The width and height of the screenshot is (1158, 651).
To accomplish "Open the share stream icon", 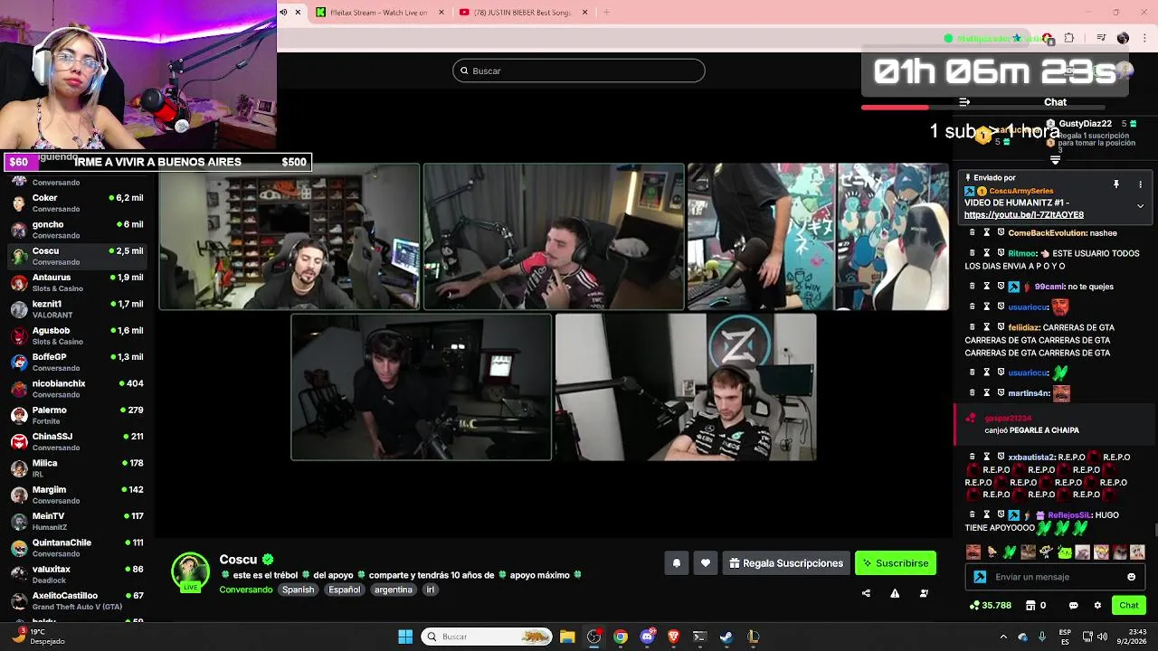I will click(866, 593).
